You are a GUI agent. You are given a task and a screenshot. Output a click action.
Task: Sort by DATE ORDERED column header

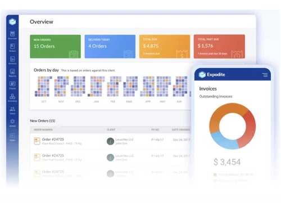(x=181, y=130)
